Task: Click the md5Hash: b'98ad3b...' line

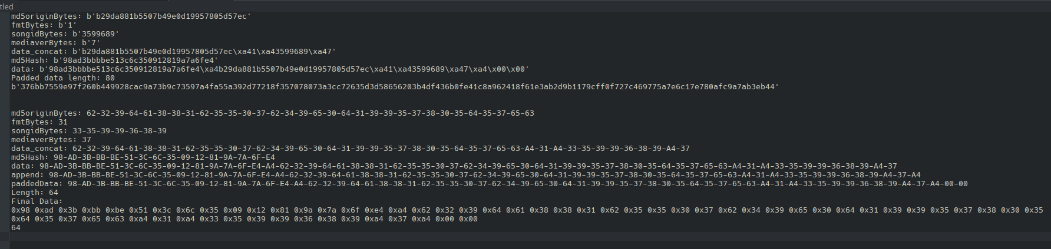Action: (114, 60)
